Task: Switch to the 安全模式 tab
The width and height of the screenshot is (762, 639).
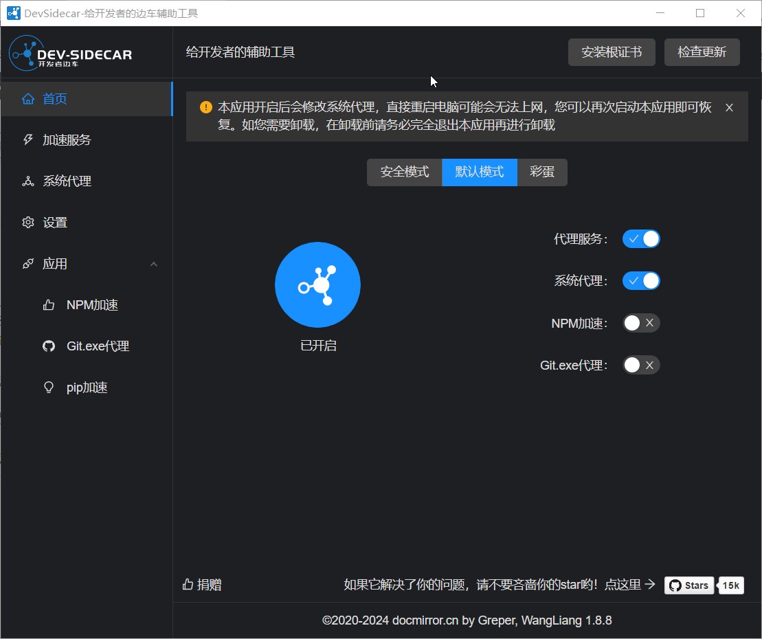Action: pyautogui.click(x=404, y=172)
